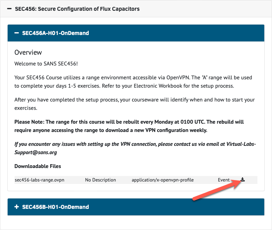Download the sec456-labs-range.ovpn file icon

coord(243,179)
